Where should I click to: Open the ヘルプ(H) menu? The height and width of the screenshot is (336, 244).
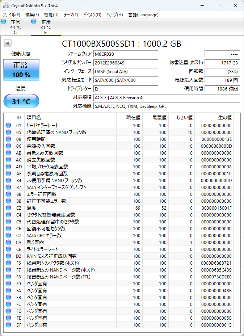pyautogui.click(x=115, y=15)
